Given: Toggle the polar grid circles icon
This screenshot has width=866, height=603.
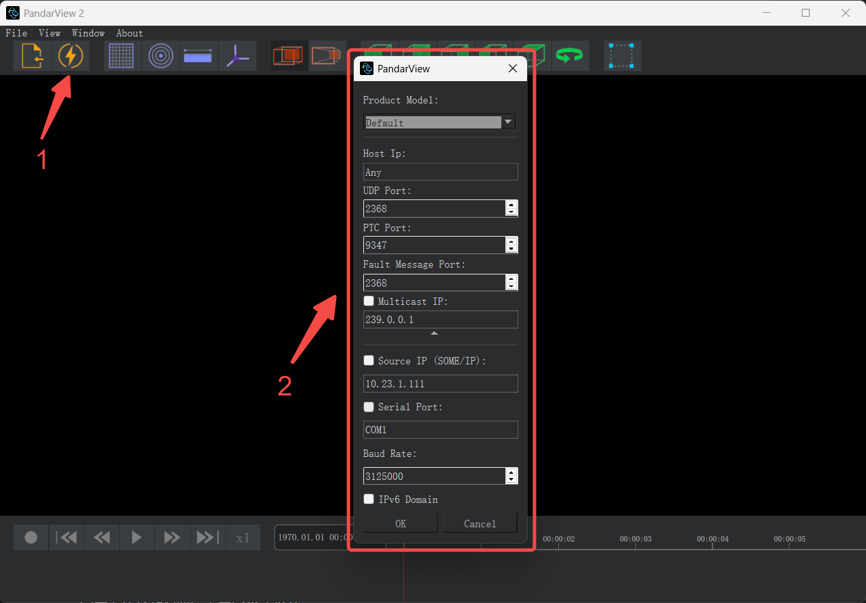Looking at the screenshot, I should [161, 56].
